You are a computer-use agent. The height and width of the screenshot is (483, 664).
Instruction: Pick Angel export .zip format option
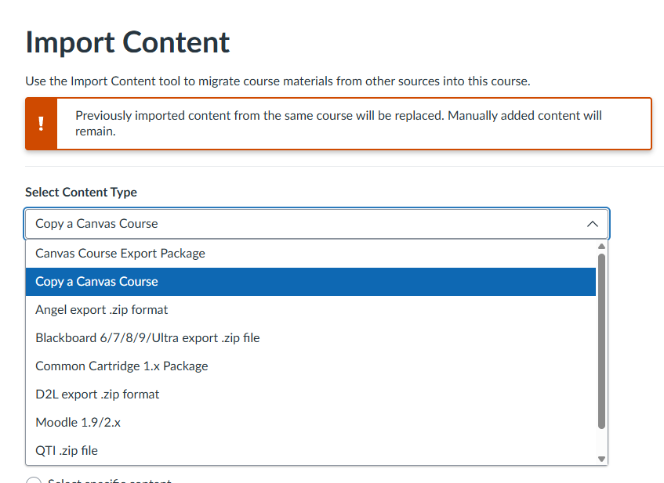pyautogui.click(x=310, y=309)
